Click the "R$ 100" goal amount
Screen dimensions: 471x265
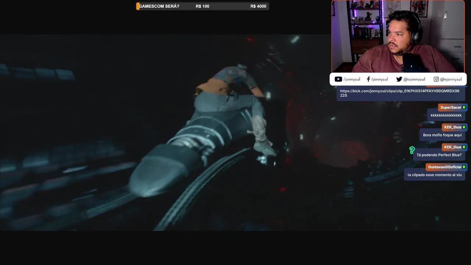coord(202,6)
